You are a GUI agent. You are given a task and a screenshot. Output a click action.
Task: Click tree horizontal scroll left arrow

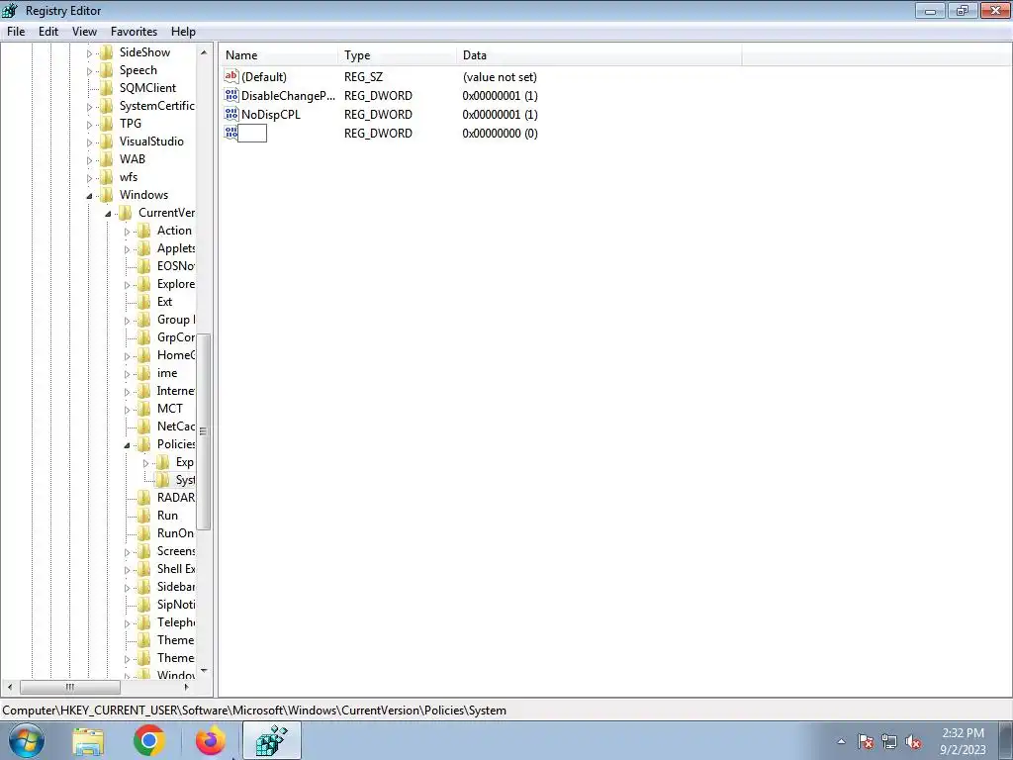10,687
